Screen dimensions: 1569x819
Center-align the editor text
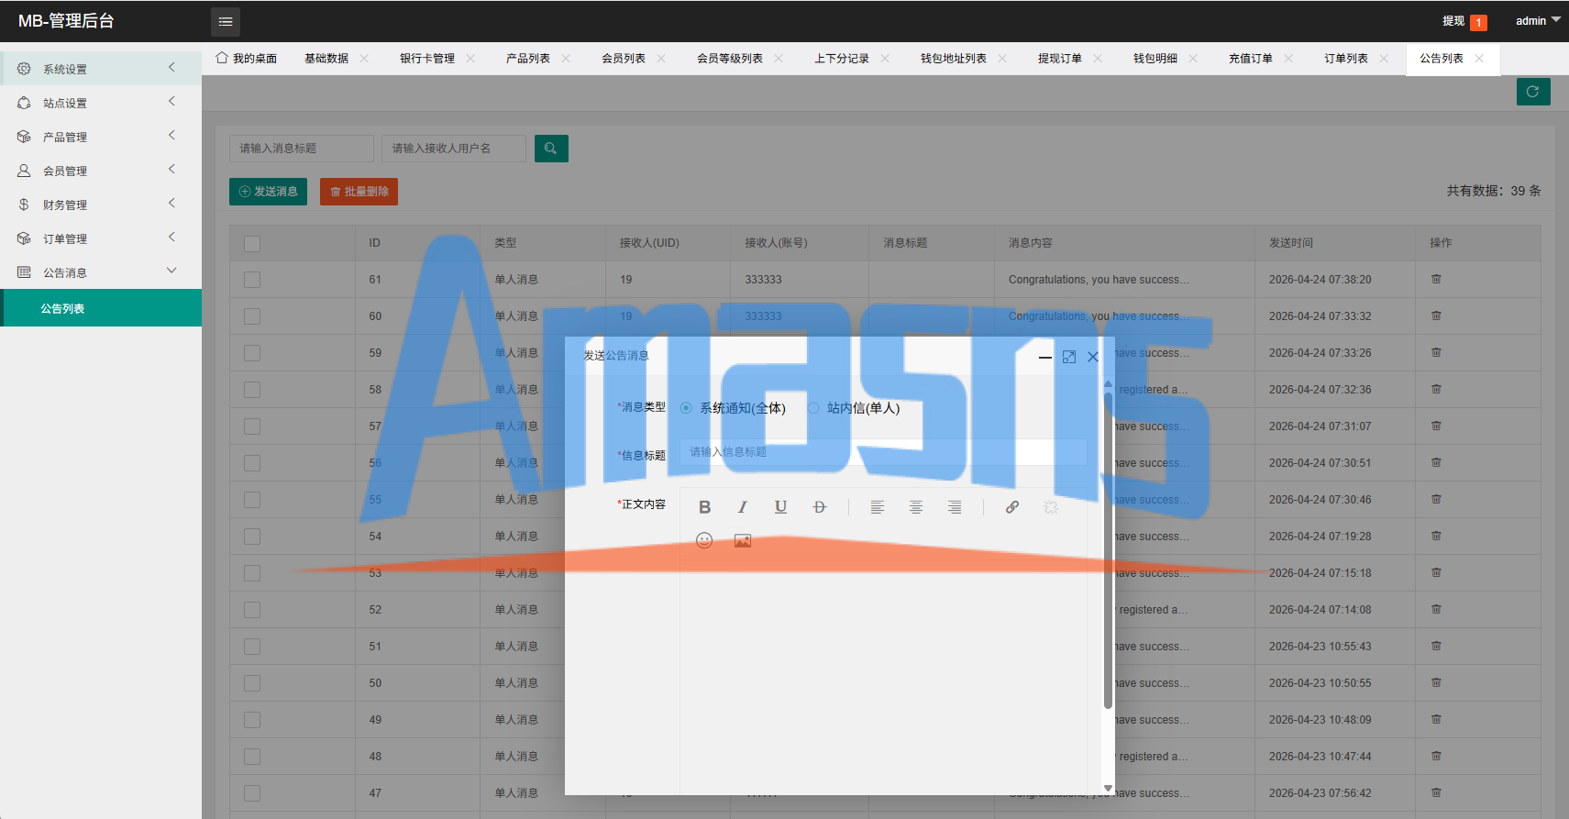[916, 507]
